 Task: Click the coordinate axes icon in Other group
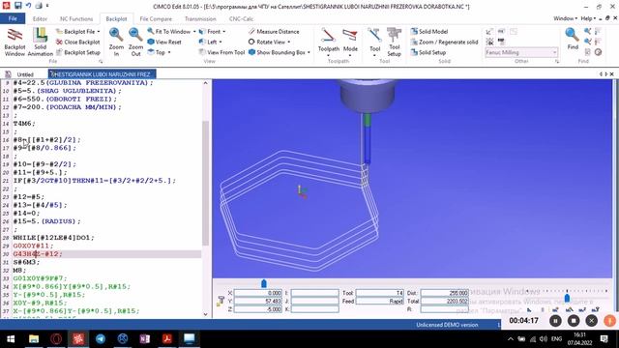click(x=489, y=31)
